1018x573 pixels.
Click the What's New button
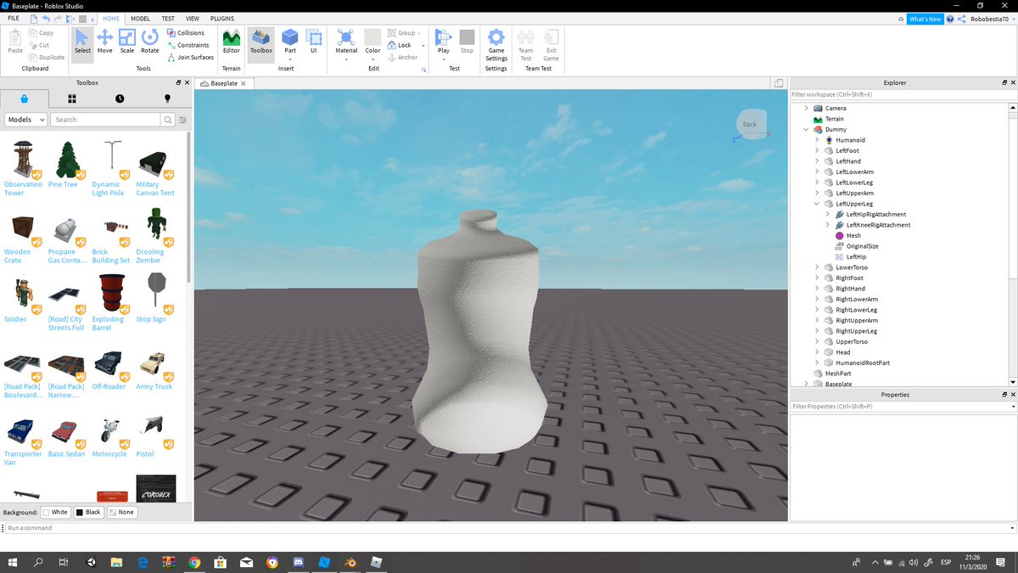(925, 19)
